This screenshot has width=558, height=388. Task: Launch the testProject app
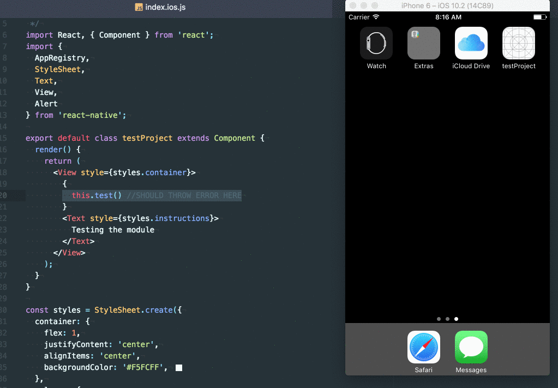point(519,43)
